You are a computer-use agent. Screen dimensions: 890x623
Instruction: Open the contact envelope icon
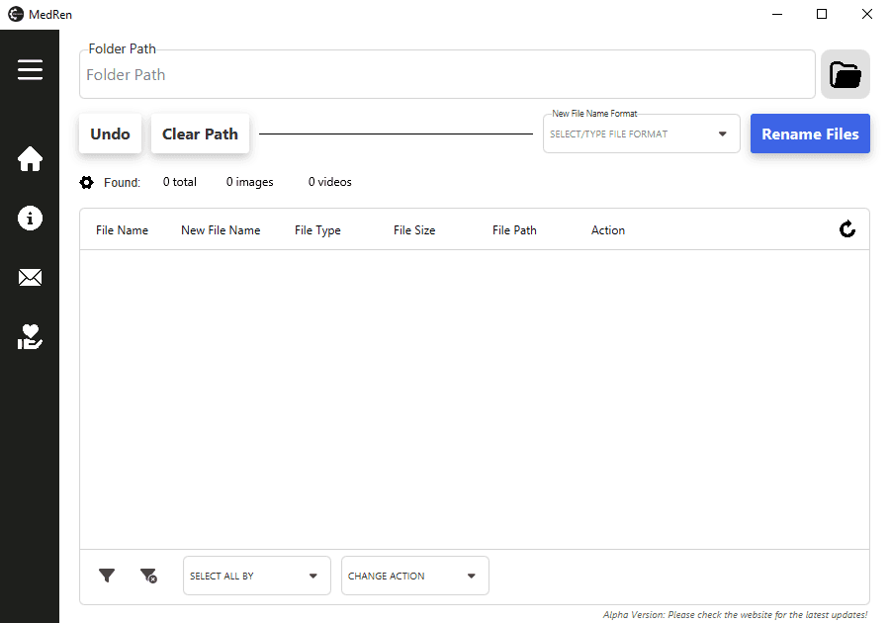pyautogui.click(x=30, y=278)
